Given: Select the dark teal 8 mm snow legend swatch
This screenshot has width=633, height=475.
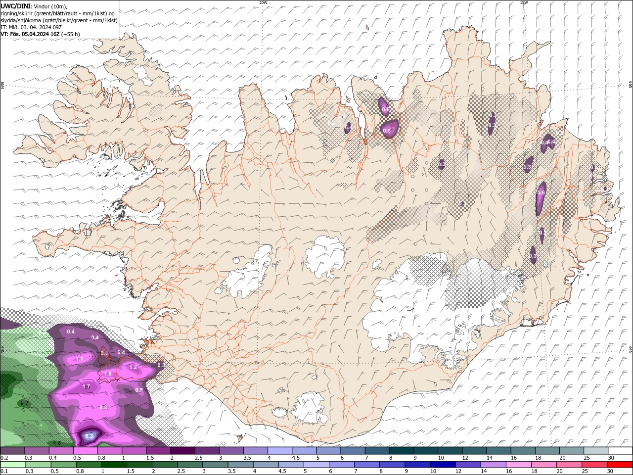Looking at the screenshot, I should [401, 451].
